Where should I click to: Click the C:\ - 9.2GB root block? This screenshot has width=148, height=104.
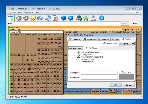pyautogui.click(x=75, y=27)
